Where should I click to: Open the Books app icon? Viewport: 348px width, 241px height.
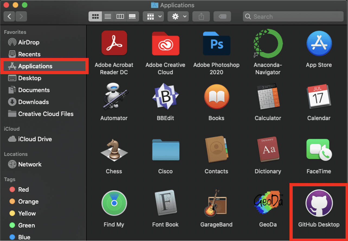click(x=217, y=96)
